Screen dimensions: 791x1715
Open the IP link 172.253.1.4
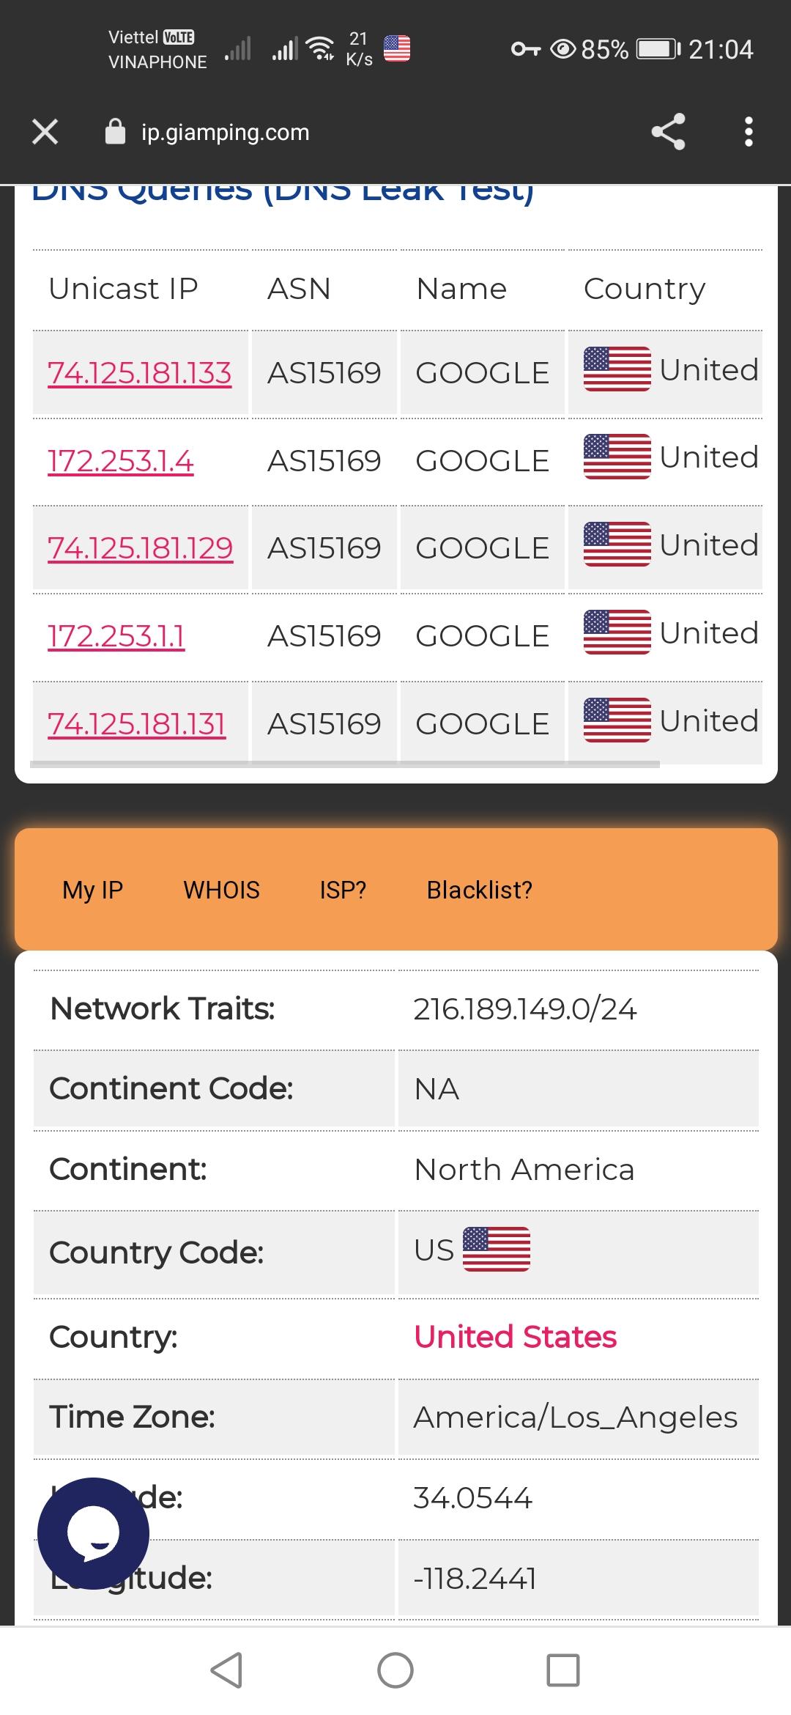click(x=121, y=461)
